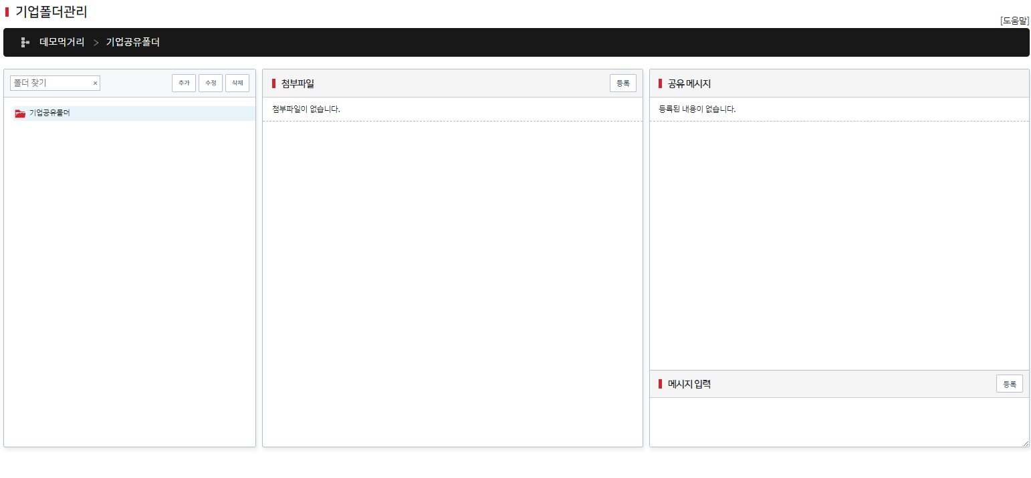
Task: Click 등록 button in 메시지 입력 section
Action: point(1009,384)
